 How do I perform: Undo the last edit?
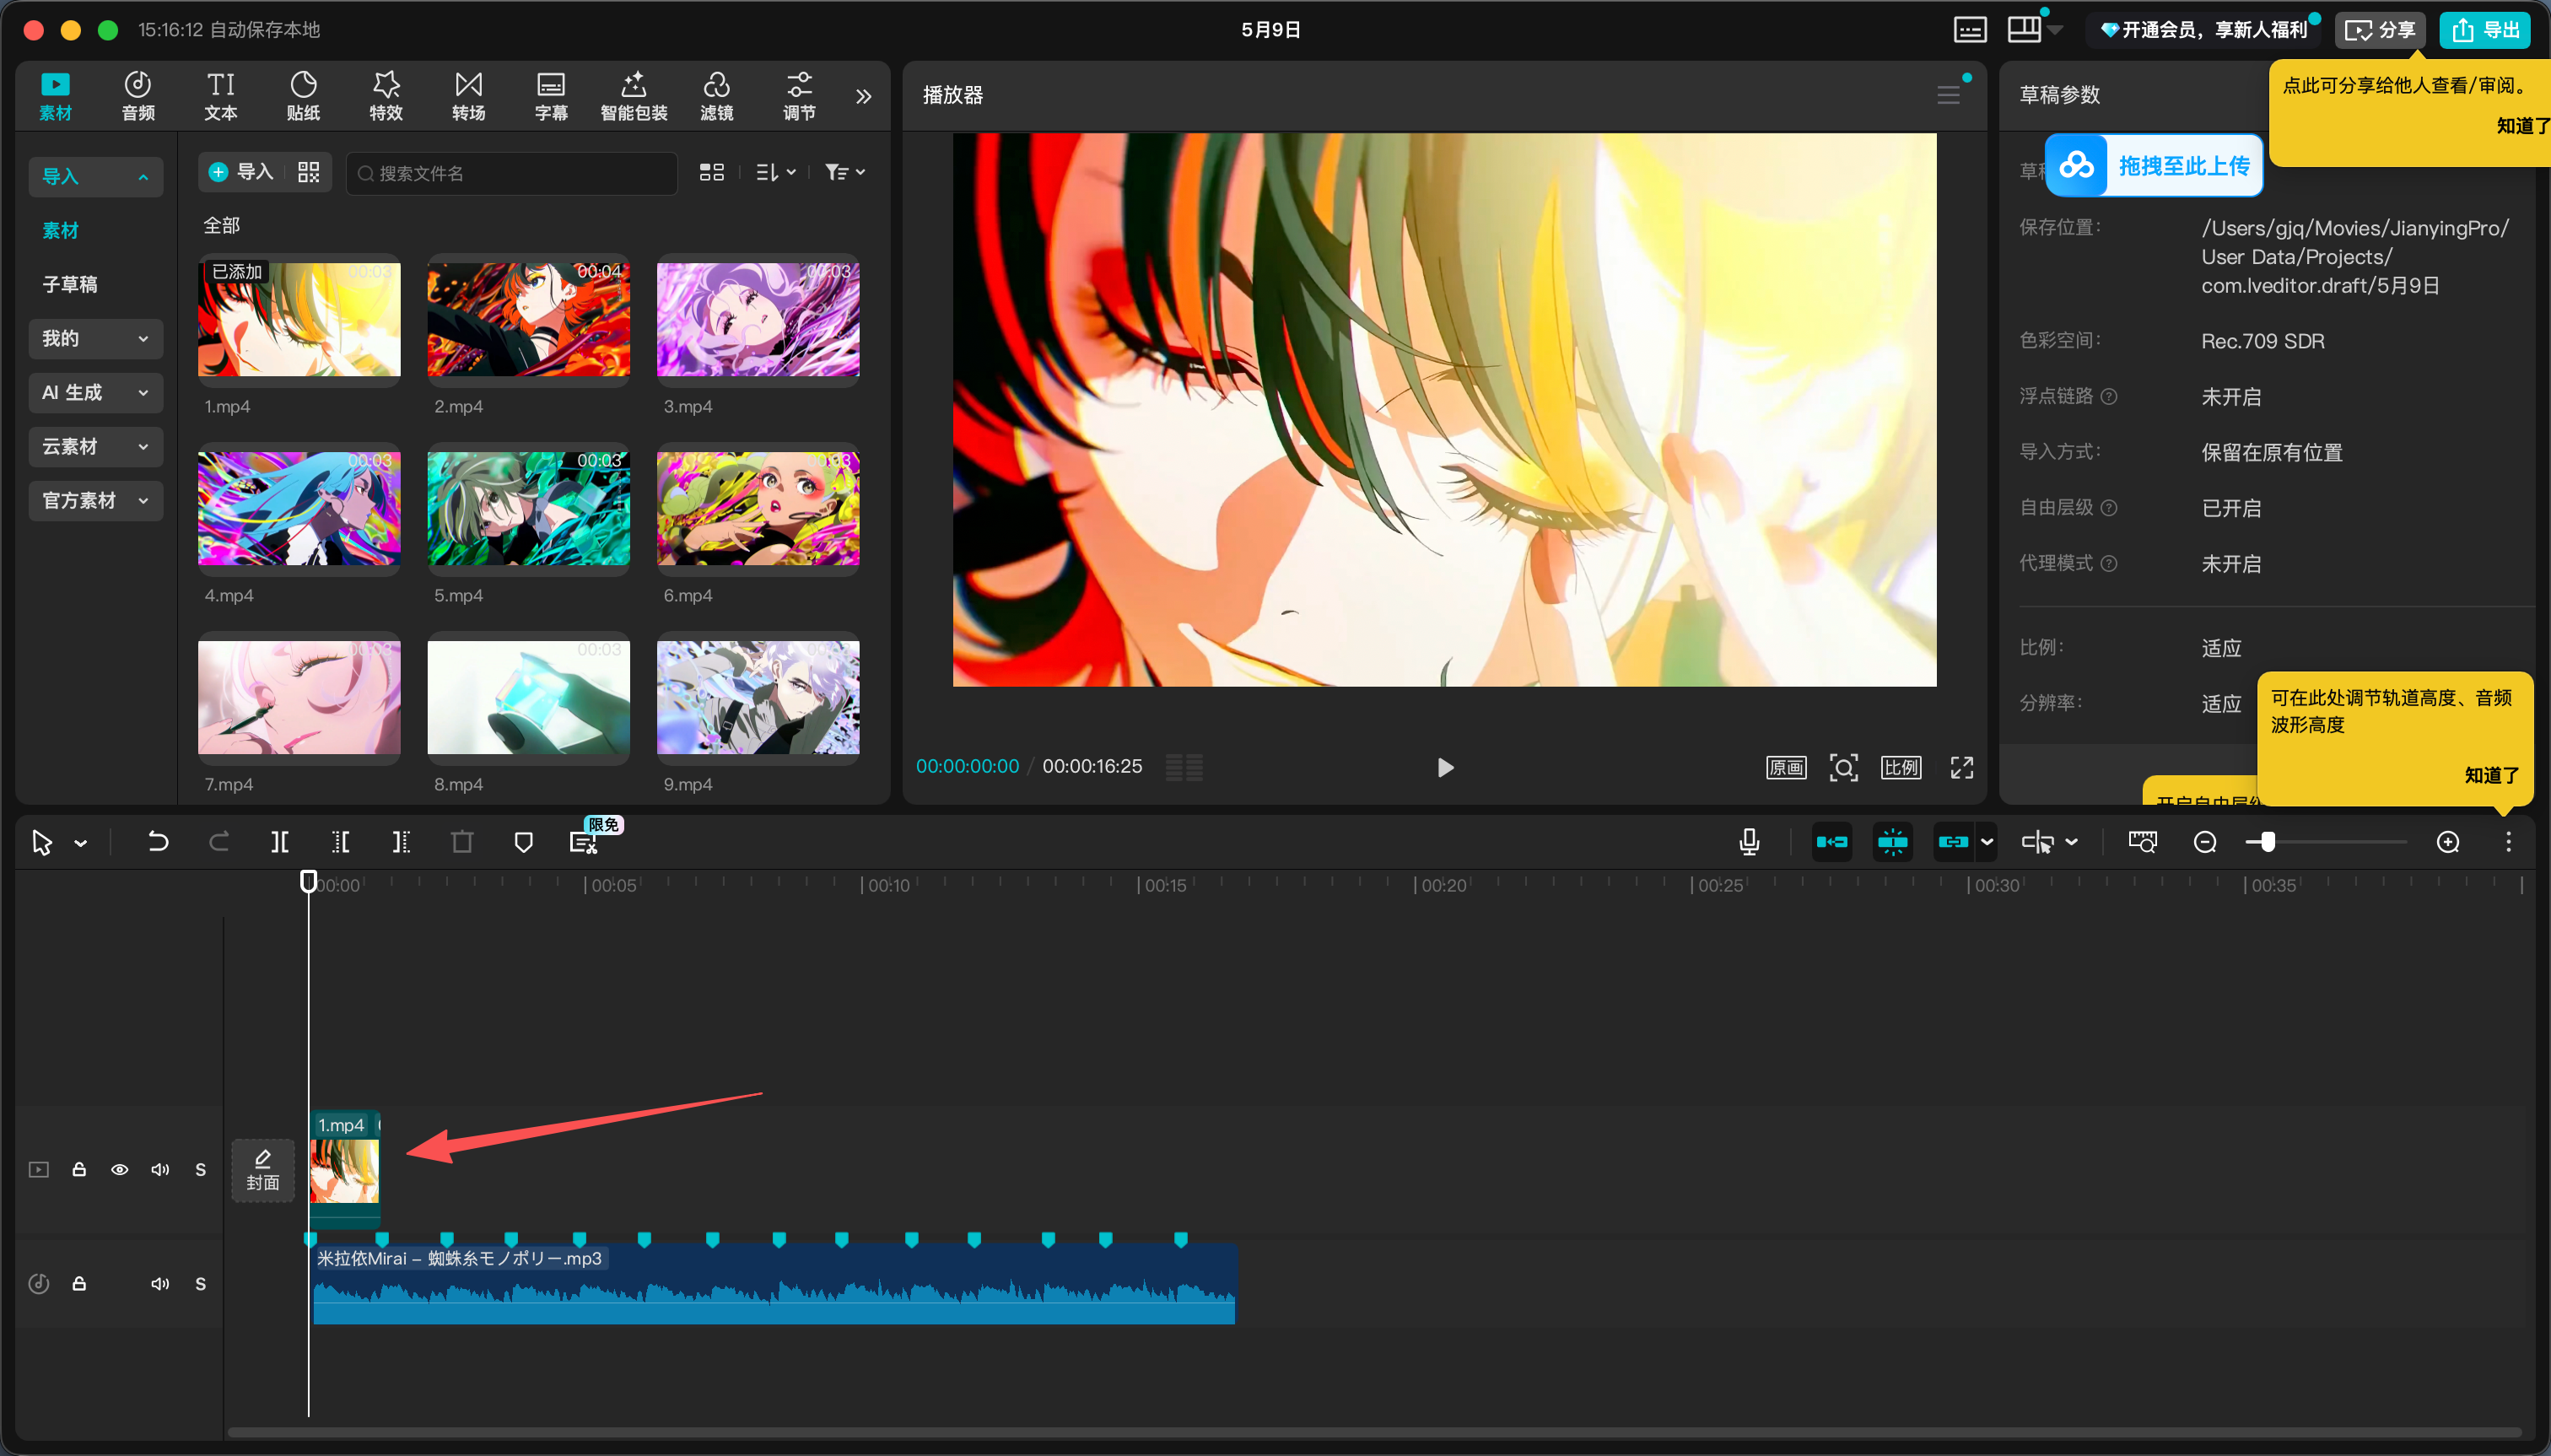click(x=158, y=841)
